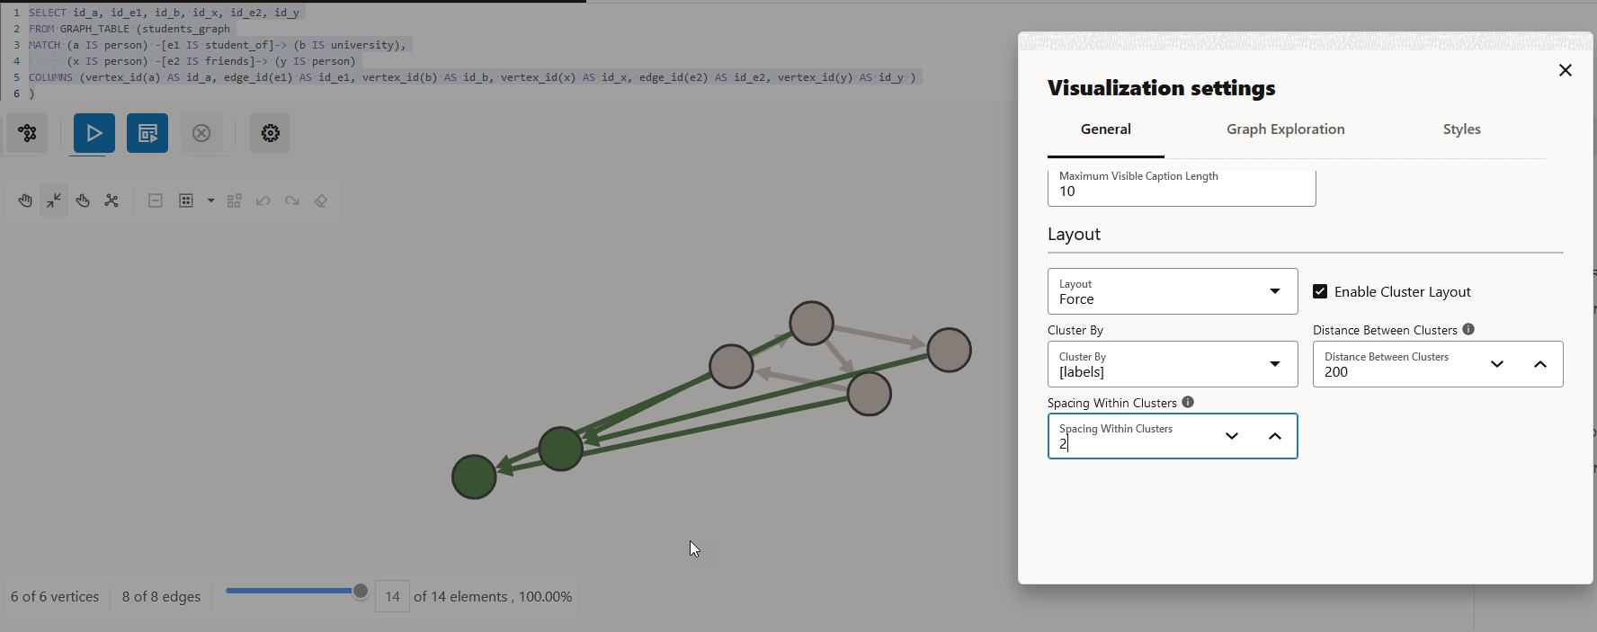
Task: Click info icon beside Spacing Within Clusters
Action: coord(1188,402)
